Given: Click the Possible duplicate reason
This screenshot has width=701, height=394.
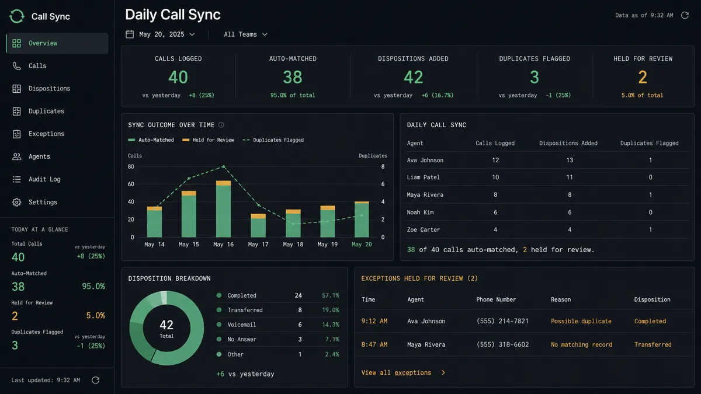Looking at the screenshot, I should pyautogui.click(x=581, y=321).
